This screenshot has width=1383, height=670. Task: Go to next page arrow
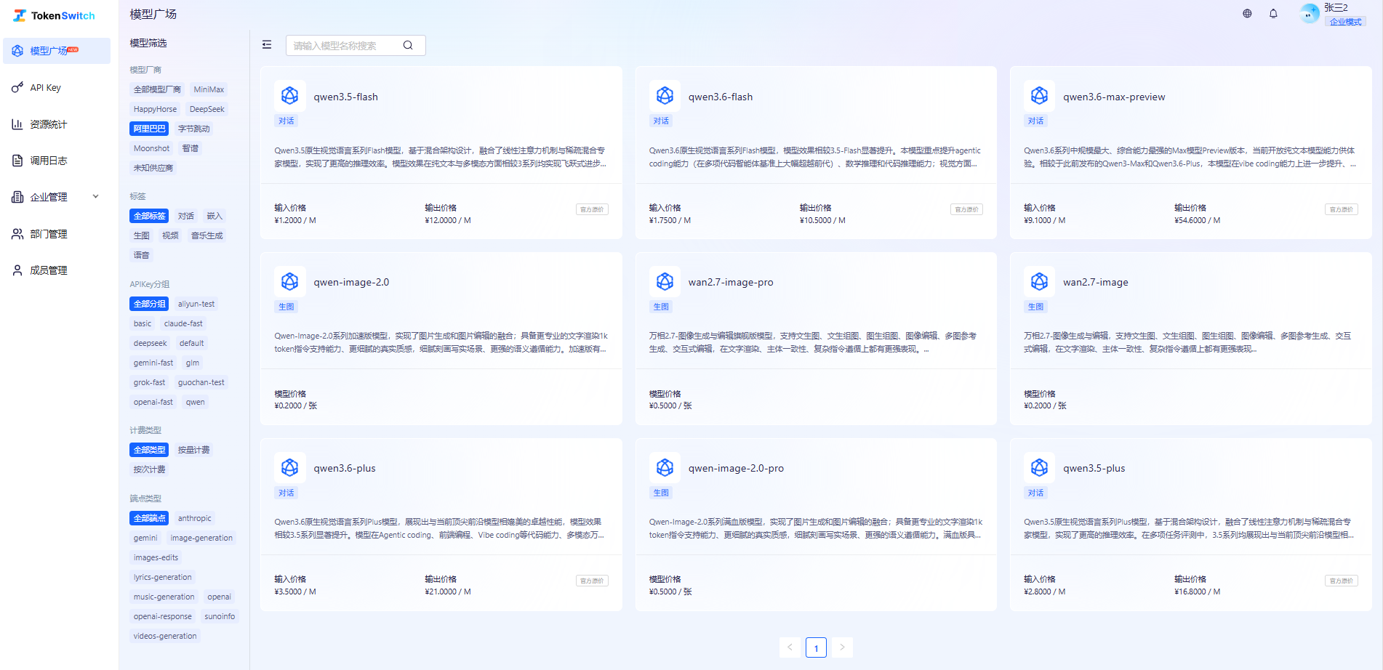842,647
